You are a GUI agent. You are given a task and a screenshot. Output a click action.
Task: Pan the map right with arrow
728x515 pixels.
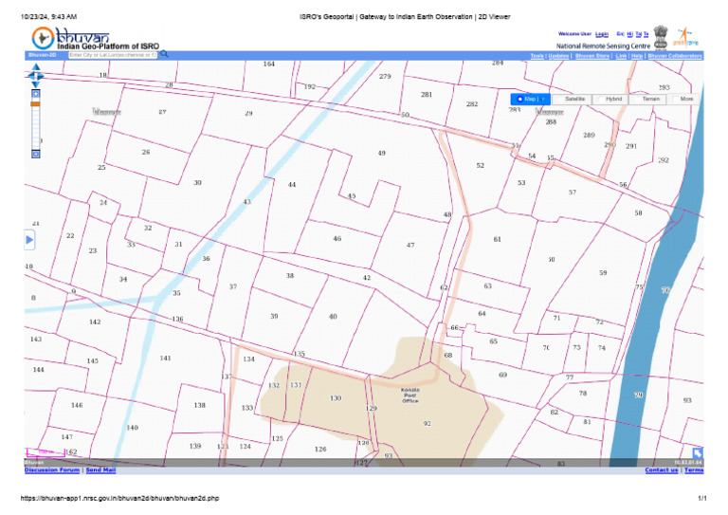click(42, 77)
